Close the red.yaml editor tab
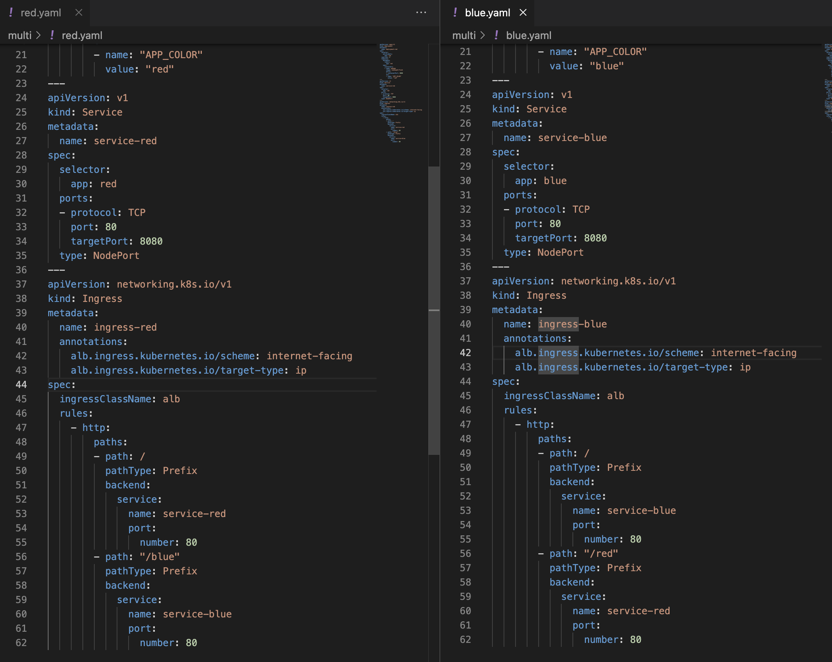 (79, 13)
